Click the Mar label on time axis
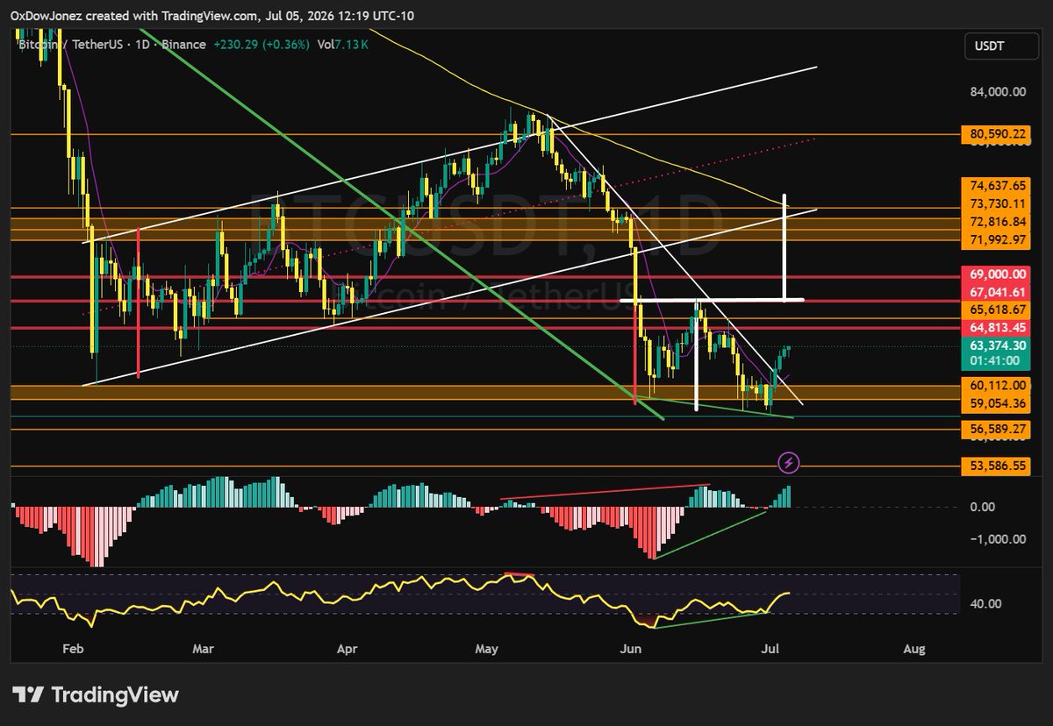 [204, 649]
